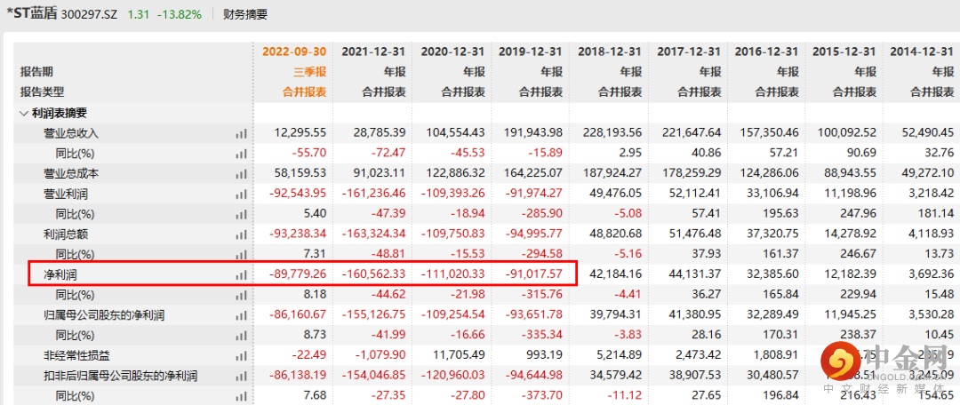Open chart icon for 非经常性损益 row

coord(241,355)
